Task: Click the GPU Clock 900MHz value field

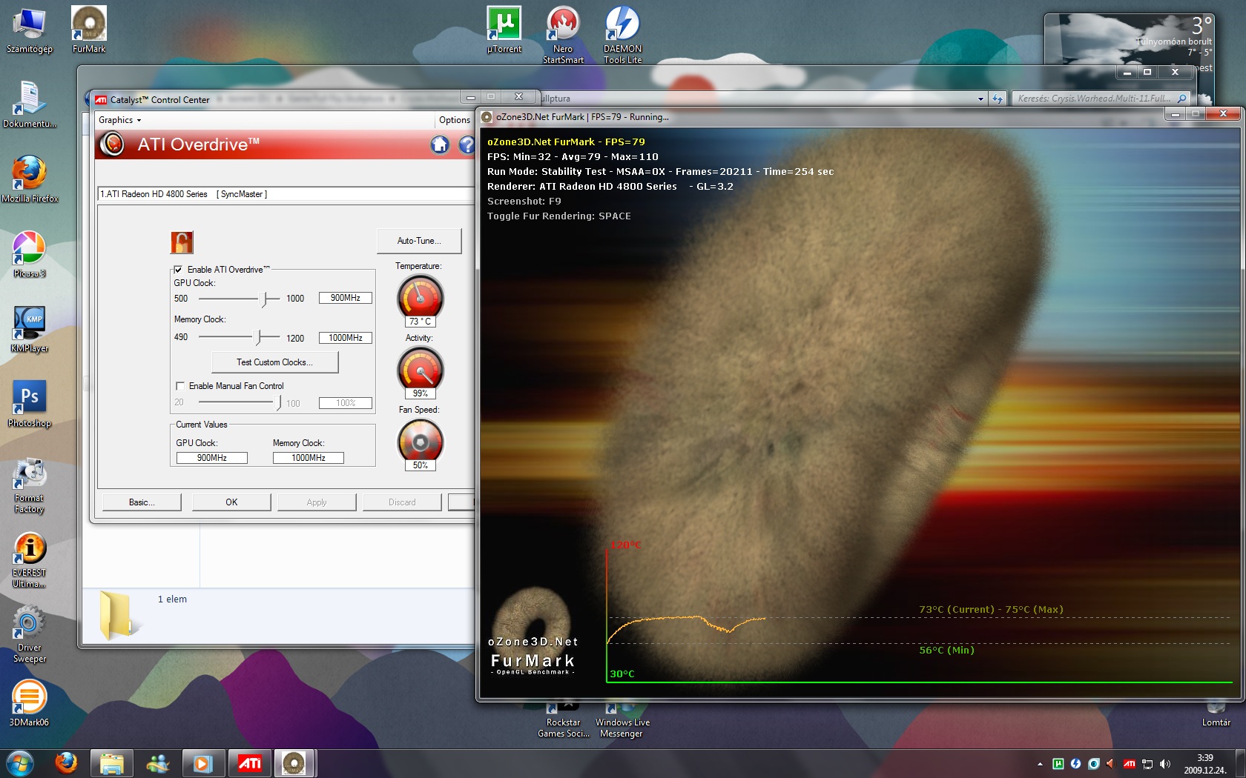Action: click(346, 298)
